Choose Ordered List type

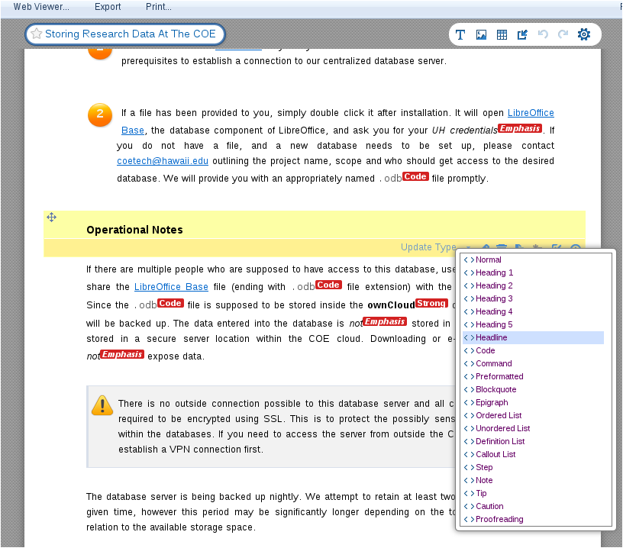pyautogui.click(x=533, y=415)
